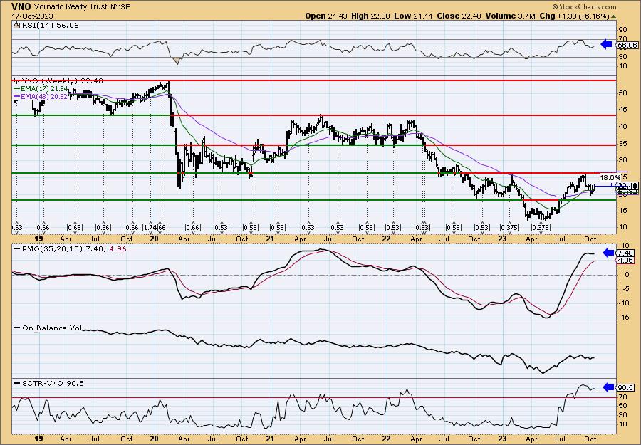Click the RSI(14) 56.06 indicator legend
This screenshot has height=445, width=641.
(49, 26)
